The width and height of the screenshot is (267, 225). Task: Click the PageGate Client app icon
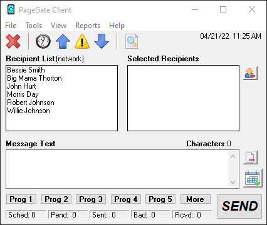point(11,9)
